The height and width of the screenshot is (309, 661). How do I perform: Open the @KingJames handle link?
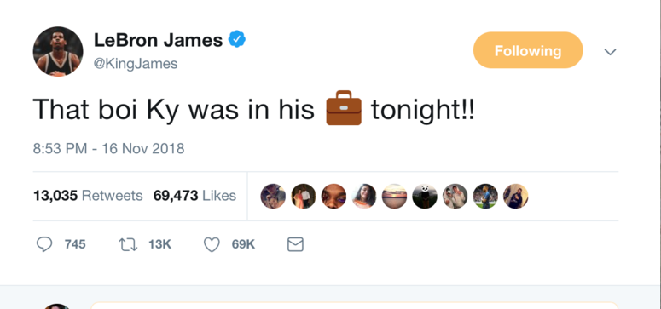[136, 64]
